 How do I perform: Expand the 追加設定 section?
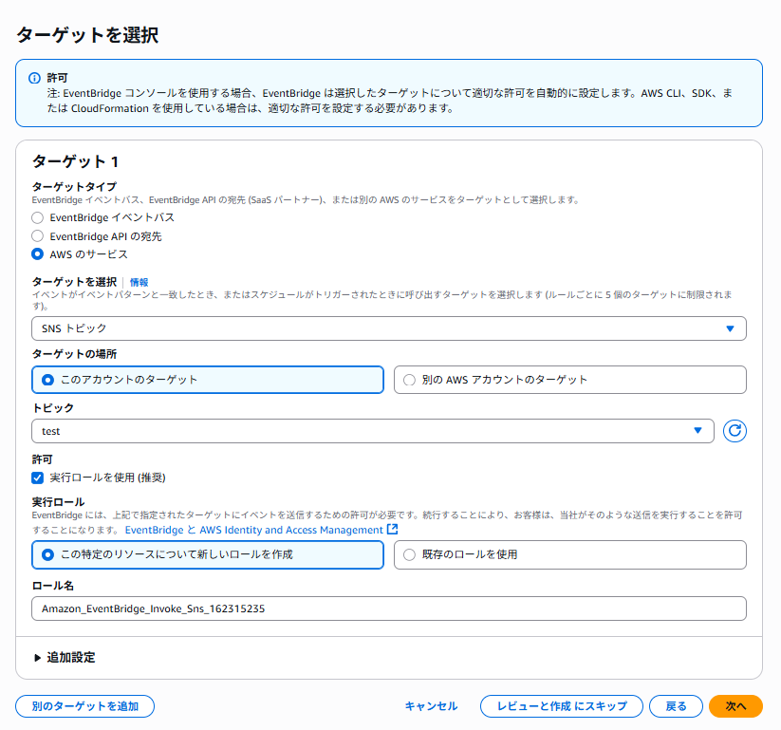click(x=65, y=657)
